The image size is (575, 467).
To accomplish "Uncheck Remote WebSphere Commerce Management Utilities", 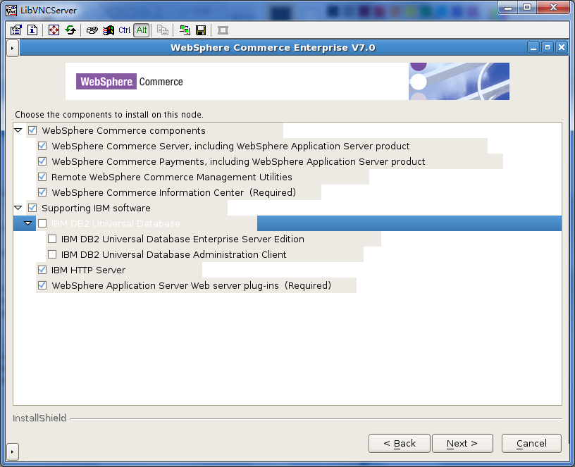I will (x=42, y=177).
